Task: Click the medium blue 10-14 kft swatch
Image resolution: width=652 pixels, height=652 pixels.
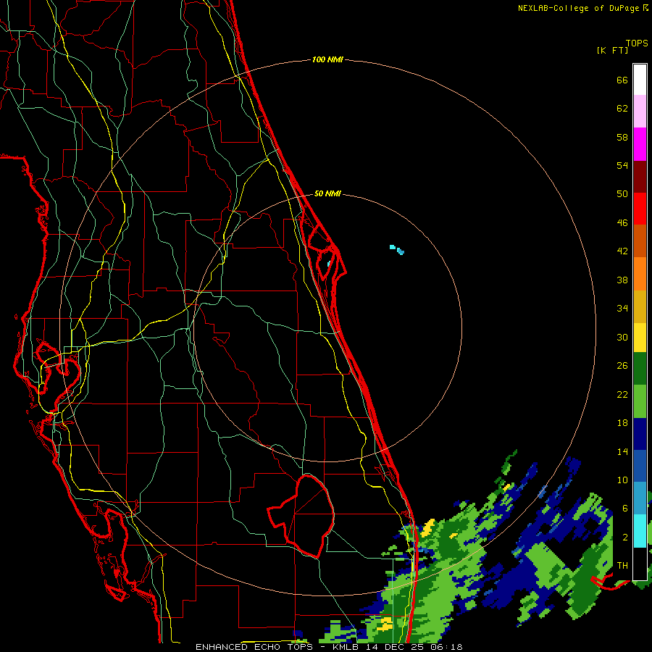Action: point(640,467)
